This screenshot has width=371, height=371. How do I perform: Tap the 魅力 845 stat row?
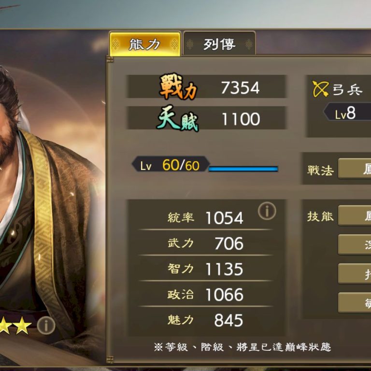205,320
